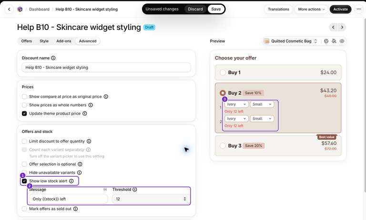Show info for Show low stock alert

pos(71,181)
